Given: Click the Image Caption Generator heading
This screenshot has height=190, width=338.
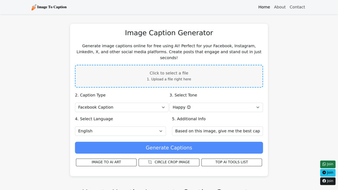Looking at the screenshot, I should 169,33.
